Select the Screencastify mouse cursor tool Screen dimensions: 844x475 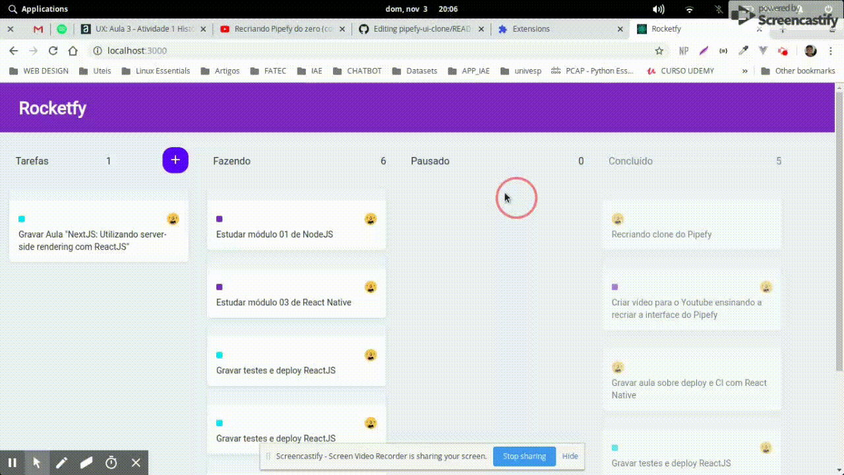[x=37, y=463]
